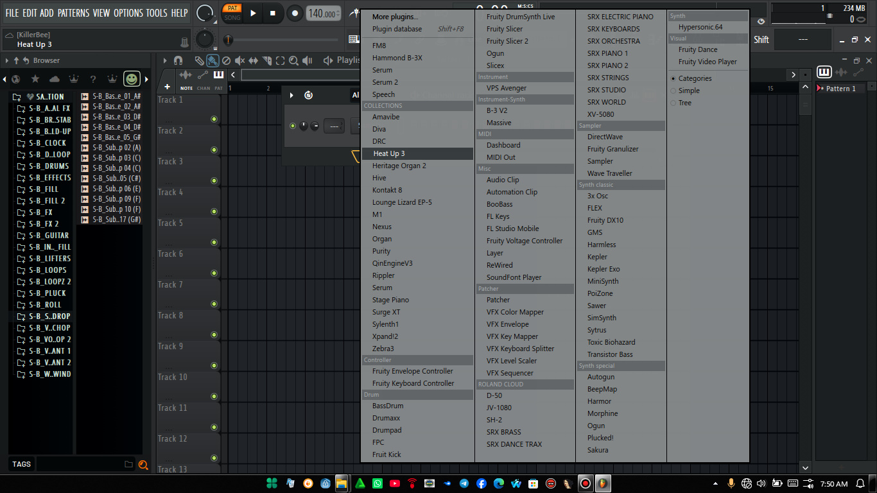Click the waveform icon in the picker panel
The image size is (877, 493).
(841, 73)
